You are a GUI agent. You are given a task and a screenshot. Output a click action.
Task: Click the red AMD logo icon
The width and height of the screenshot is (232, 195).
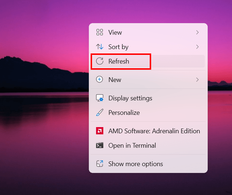(100, 131)
